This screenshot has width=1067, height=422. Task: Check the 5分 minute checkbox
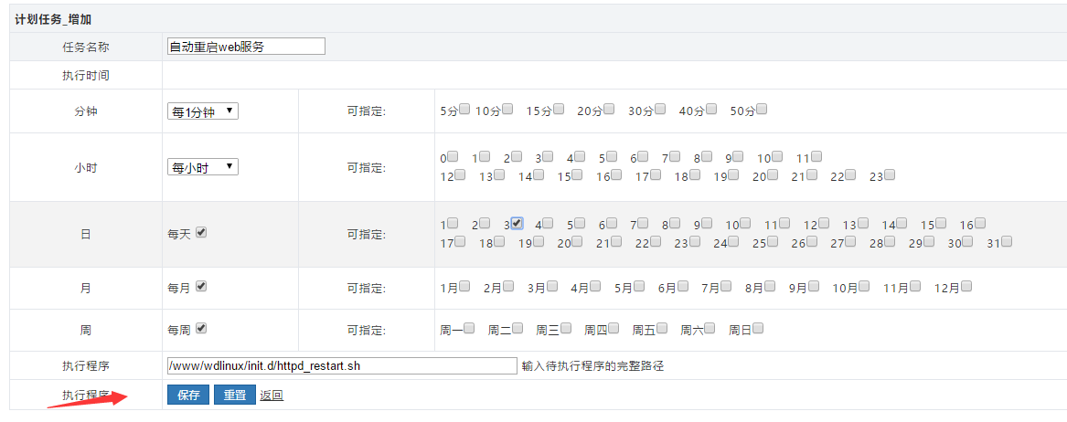(x=464, y=110)
